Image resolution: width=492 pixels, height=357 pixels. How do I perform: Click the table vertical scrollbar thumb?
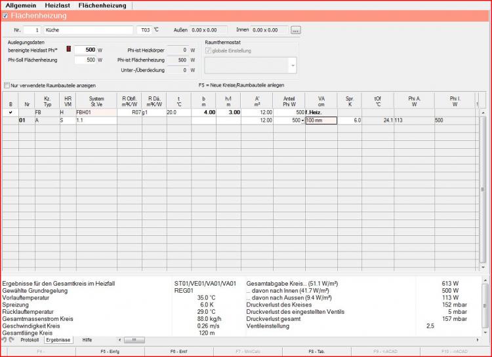(483, 189)
